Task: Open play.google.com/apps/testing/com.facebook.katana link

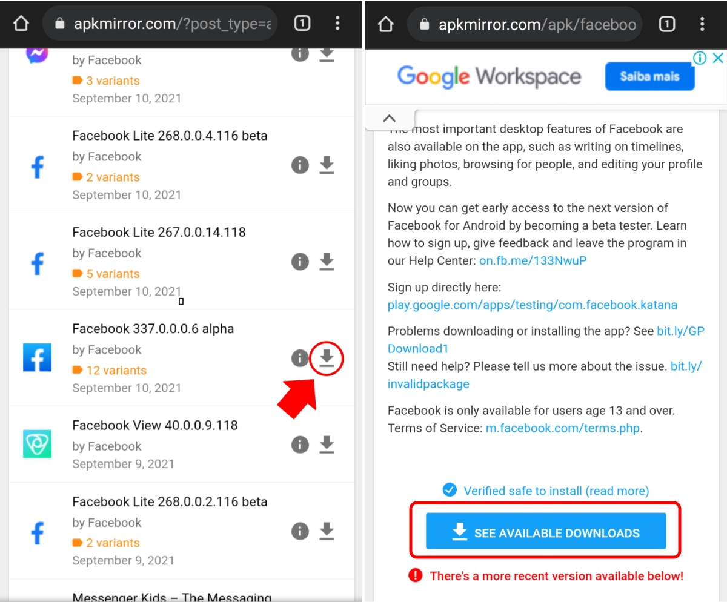Action: 533,305
